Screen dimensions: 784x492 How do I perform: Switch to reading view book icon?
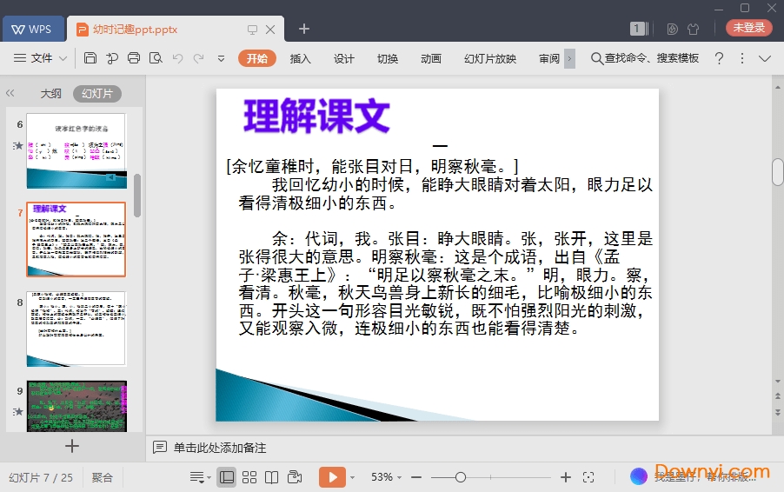pos(272,477)
